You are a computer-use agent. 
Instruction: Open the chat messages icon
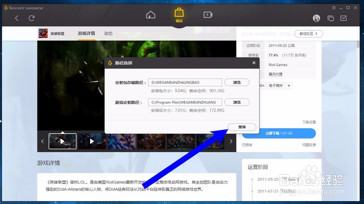click(331, 18)
